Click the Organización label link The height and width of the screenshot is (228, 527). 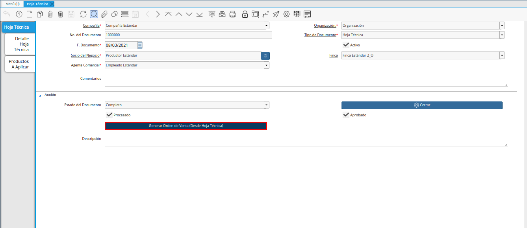[x=325, y=26]
